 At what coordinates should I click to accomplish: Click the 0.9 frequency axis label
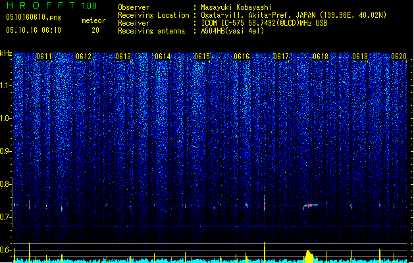6,151
